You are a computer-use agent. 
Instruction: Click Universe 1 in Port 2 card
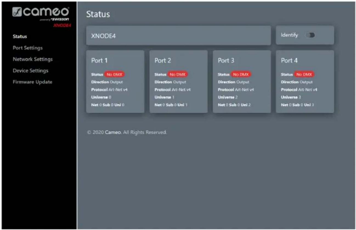[165, 97]
